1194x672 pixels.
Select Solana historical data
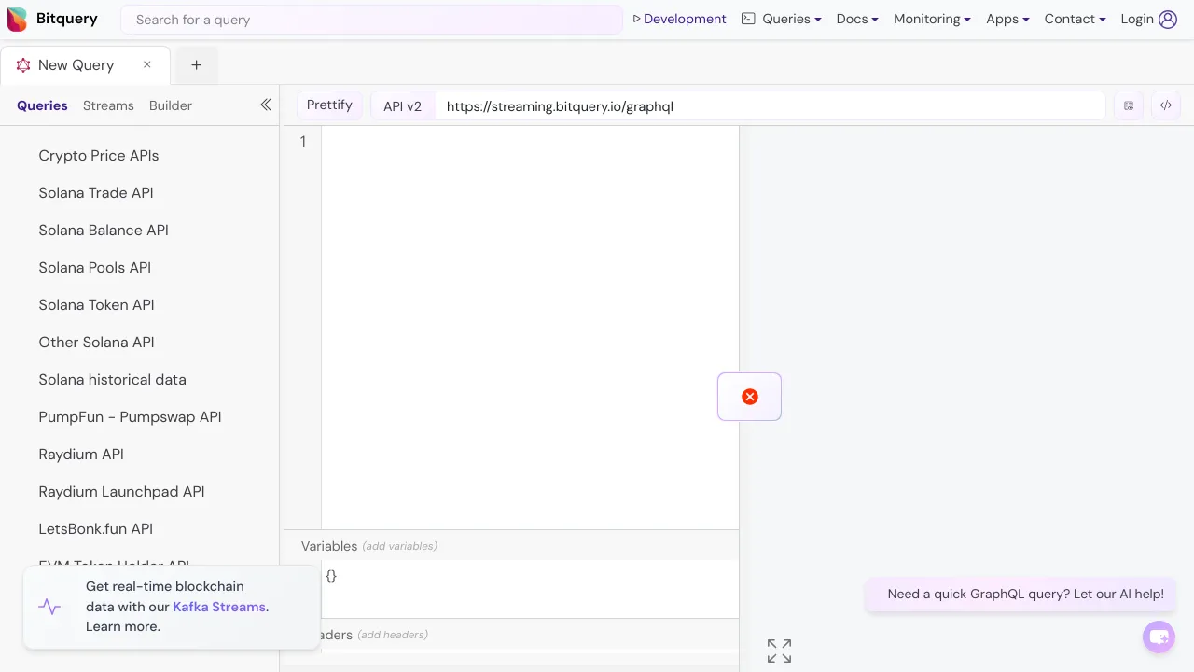click(x=113, y=380)
